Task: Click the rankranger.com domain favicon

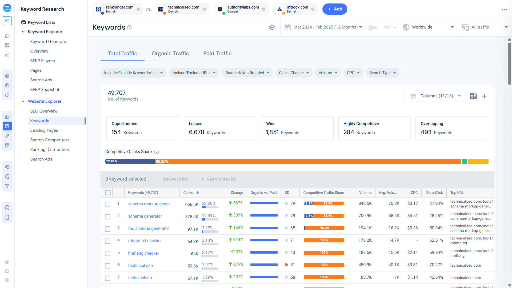Action: pos(99,9)
